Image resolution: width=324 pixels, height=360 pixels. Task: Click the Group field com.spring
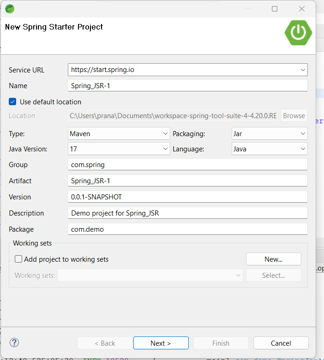click(187, 165)
